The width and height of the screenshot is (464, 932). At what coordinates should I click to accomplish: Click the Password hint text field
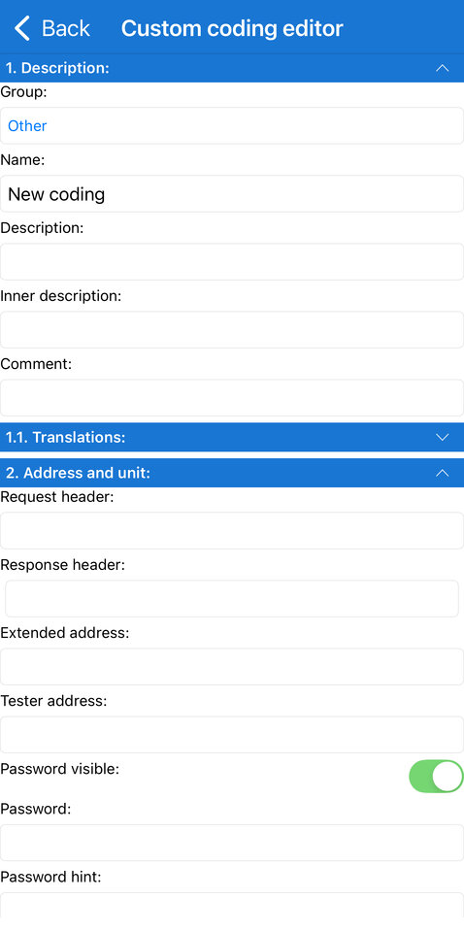pos(232,912)
